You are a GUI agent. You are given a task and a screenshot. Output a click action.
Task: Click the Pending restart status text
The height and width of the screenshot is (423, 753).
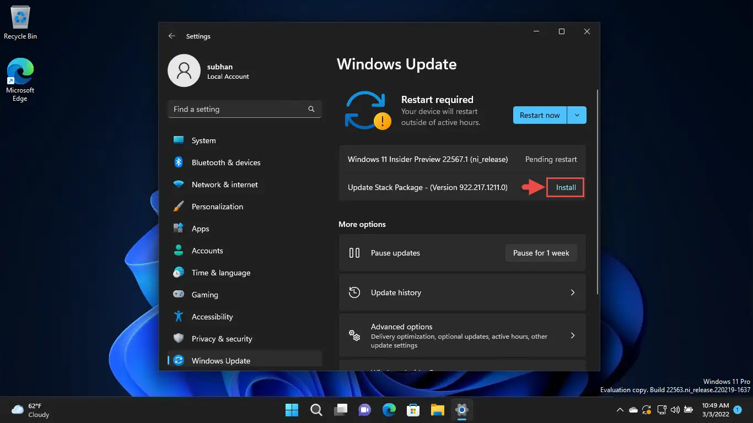pyautogui.click(x=551, y=159)
